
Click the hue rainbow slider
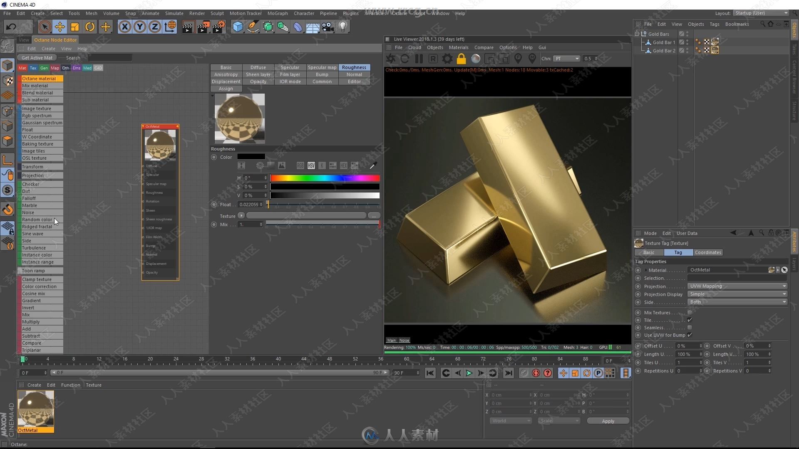pos(325,178)
